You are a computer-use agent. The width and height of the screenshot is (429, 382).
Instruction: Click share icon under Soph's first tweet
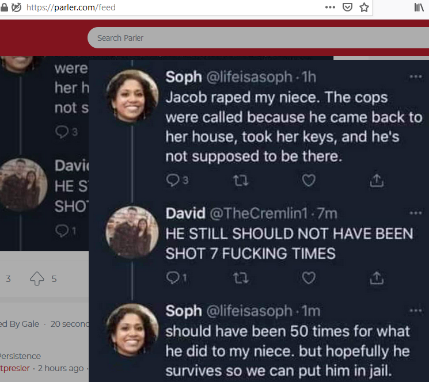pos(376,181)
